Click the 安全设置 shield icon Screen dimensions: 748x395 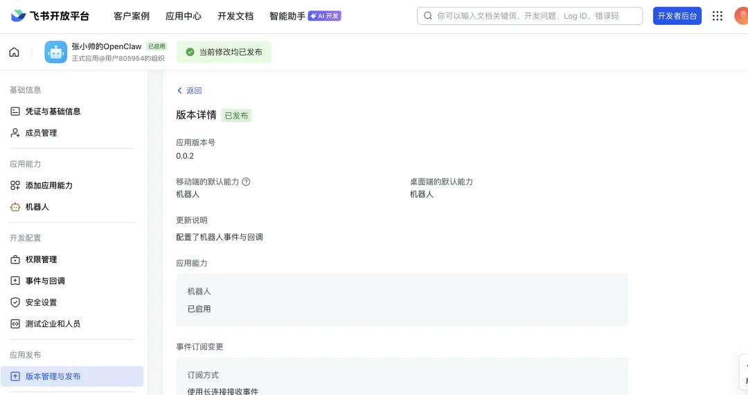pyautogui.click(x=15, y=302)
